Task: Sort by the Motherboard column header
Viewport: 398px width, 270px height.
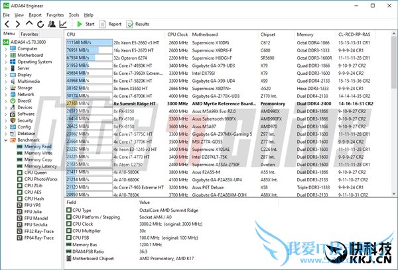Action: tap(224, 34)
